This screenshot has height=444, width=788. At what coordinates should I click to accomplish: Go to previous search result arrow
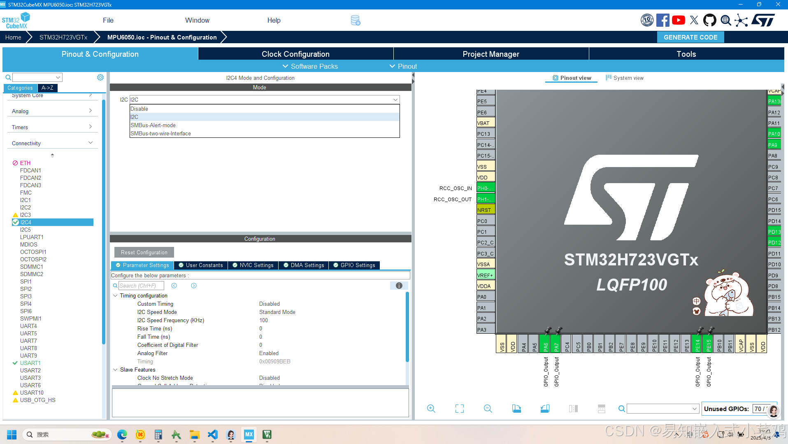[174, 286]
